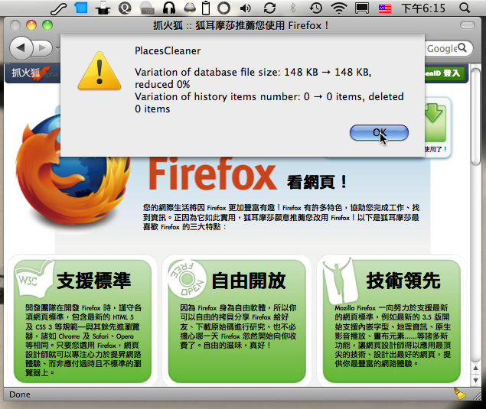
Task: Click the PlacesCleaner broom icon in status bar
Action: [x=460, y=394]
